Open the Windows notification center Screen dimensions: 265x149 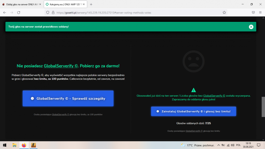[x=259, y=145]
